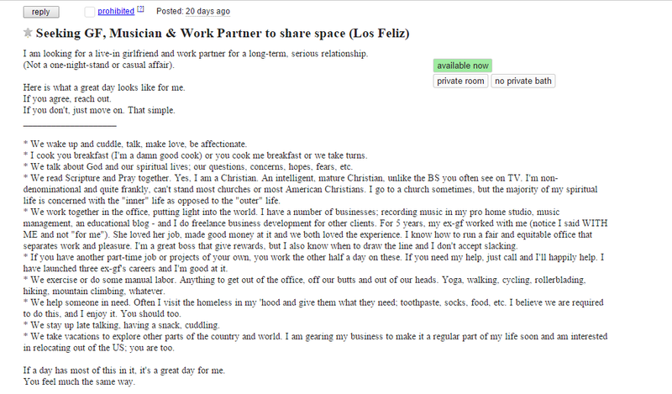Click the 'Posted:' label text
This screenshot has width=672, height=394.
tap(170, 11)
